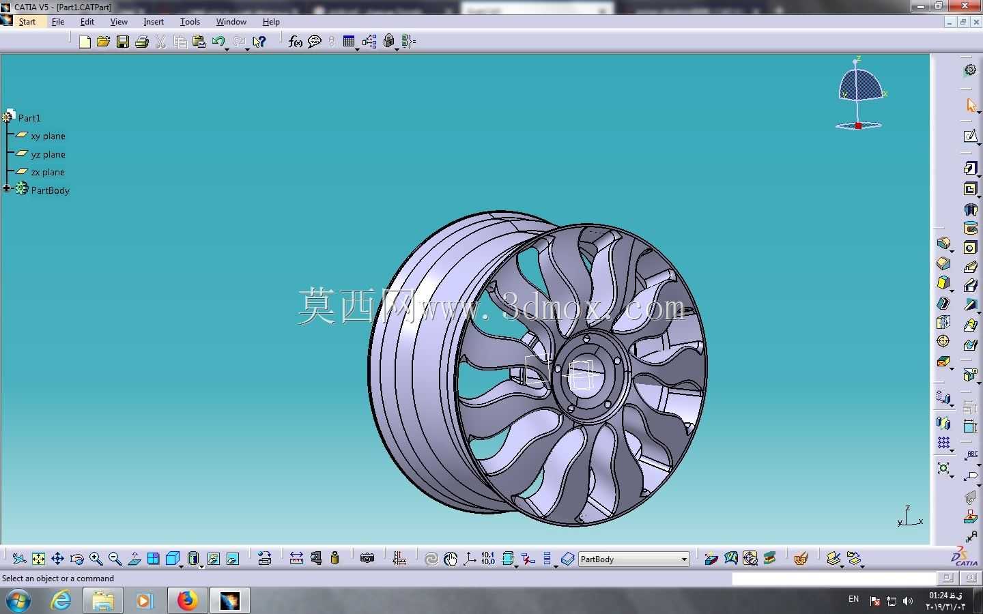Click the Rectangular Pattern icon
983x614 pixels.
(x=943, y=443)
